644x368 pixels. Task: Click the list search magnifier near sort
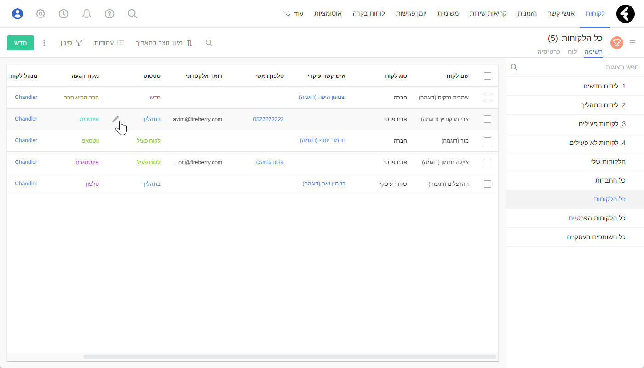(209, 43)
